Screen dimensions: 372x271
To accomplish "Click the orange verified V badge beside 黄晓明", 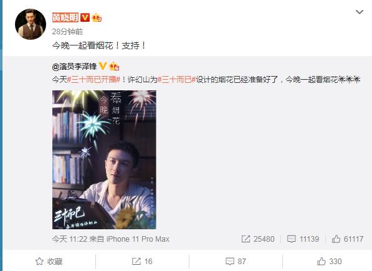I will click(x=85, y=17).
